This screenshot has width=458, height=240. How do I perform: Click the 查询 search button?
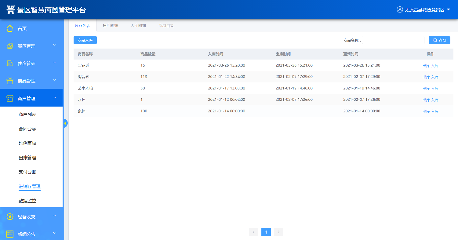[x=439, y=40]
